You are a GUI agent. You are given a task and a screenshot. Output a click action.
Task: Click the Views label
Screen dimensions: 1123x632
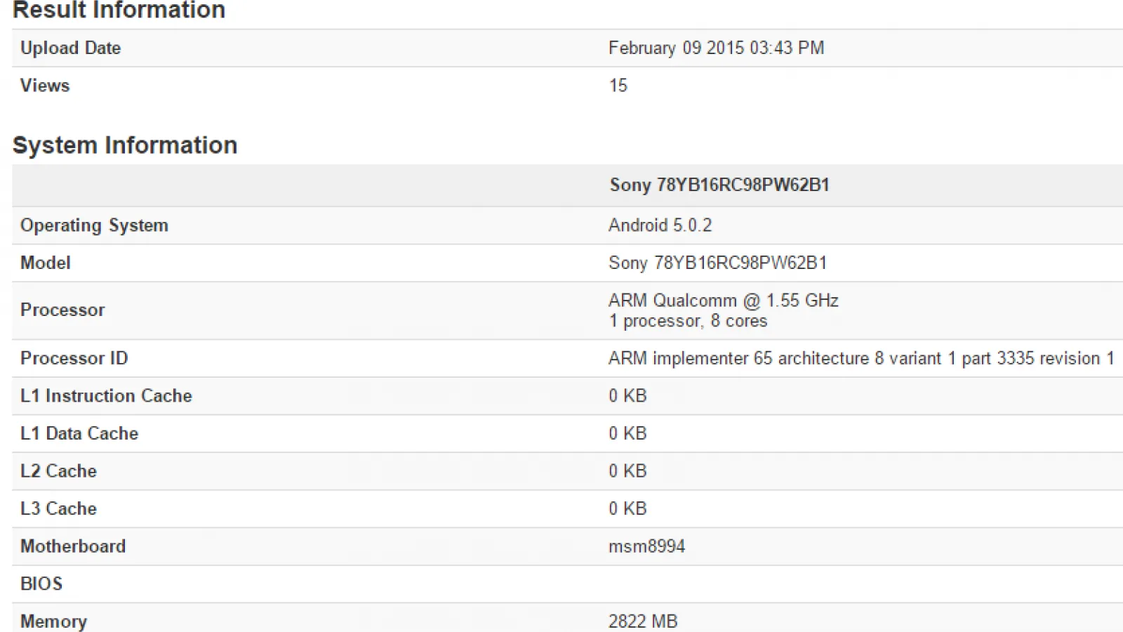pyautogui.click(x=45, y=86)
